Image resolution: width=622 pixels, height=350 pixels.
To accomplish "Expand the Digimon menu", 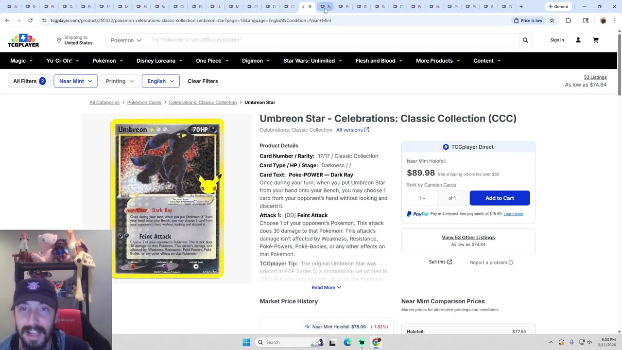I will pyautogui.click(x=256, y=61).
